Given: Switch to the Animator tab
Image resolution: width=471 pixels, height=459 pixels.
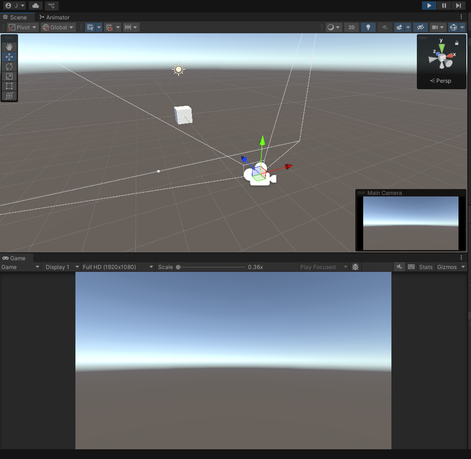Looking at the screenshot, I should 56,17.
